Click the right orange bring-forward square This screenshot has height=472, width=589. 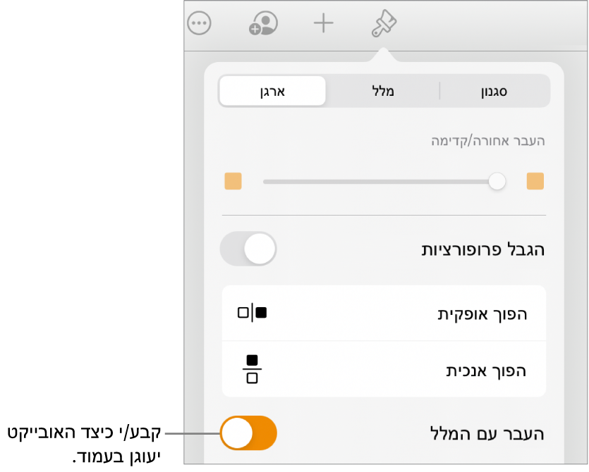[535, 182]
